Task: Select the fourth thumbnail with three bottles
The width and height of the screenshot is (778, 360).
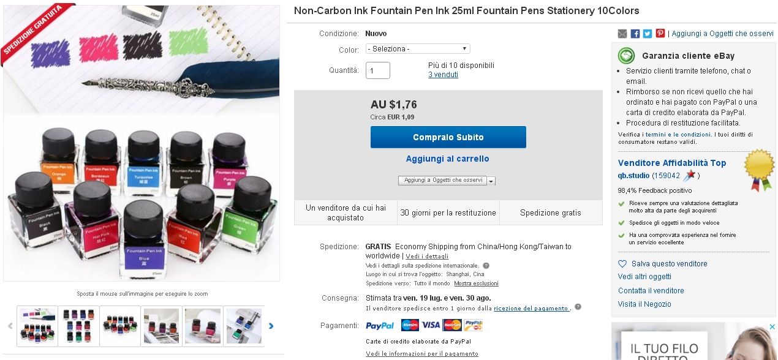Action: (162, 326)
